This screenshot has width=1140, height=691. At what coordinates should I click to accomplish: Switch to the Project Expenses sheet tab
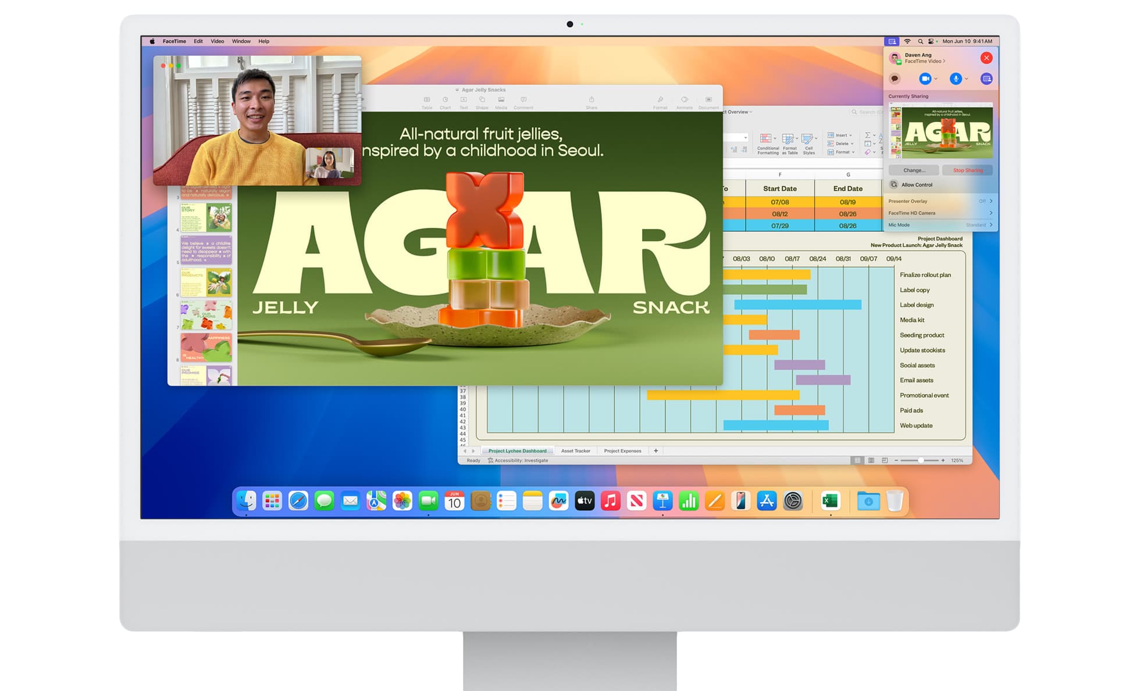[x=622, y=451]
